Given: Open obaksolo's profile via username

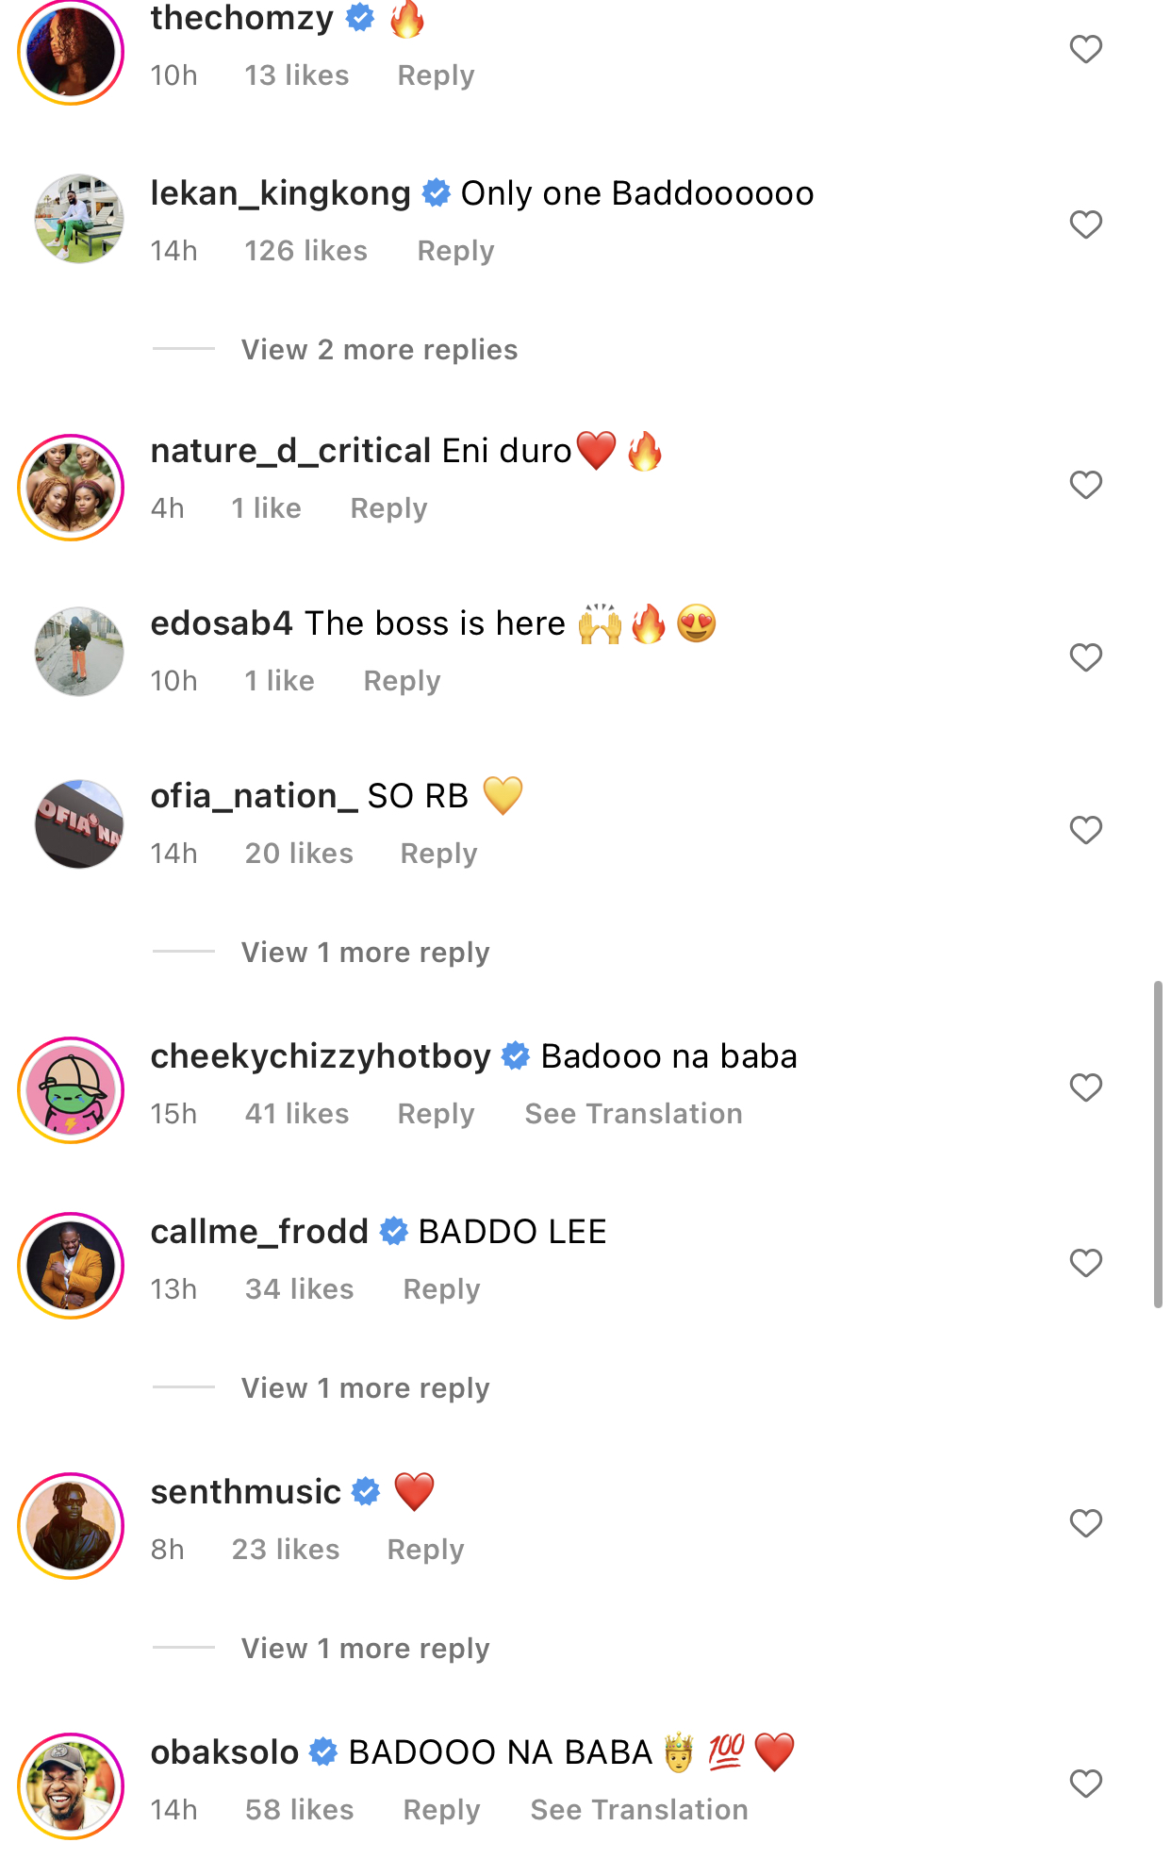Looking at the screenshot, I should click(224, 1752).
